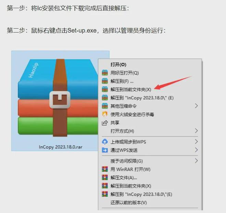Click the WinRAR icon beside 解压文件(A)
Screen dimensions: 226x213
105,177
